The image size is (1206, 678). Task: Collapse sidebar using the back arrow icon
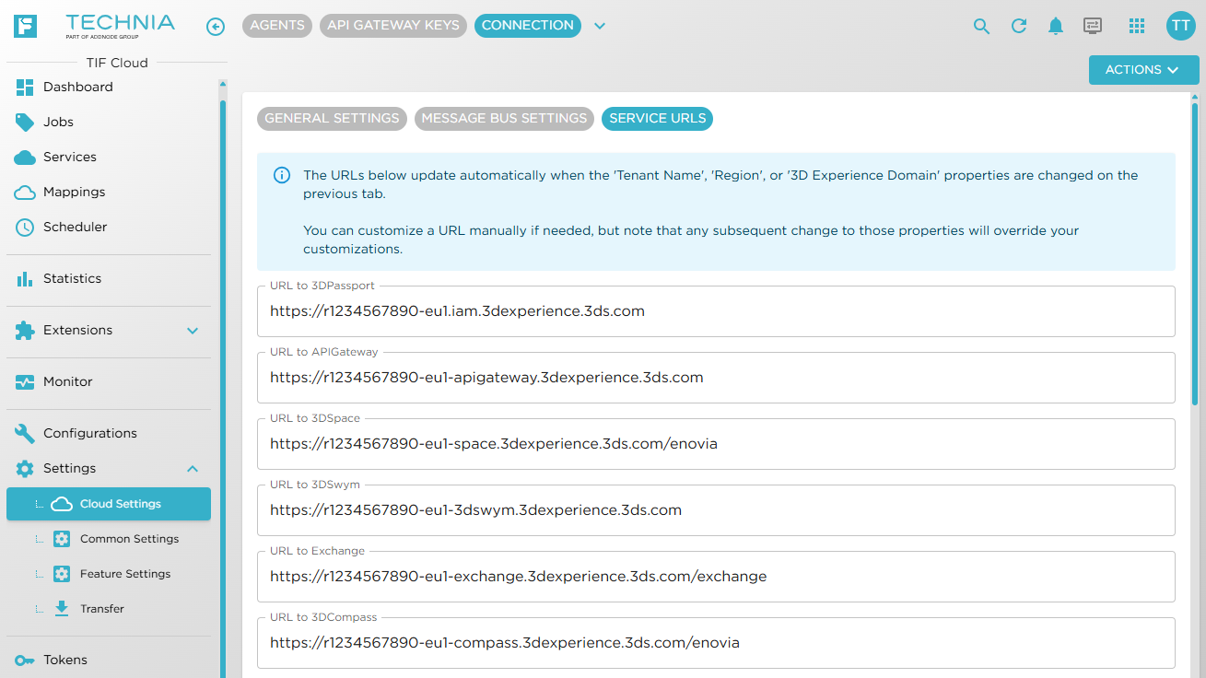coord(216,27)
